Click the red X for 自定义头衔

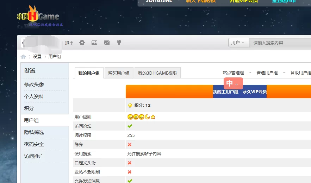pyautogui.click(x=130, y=163)
